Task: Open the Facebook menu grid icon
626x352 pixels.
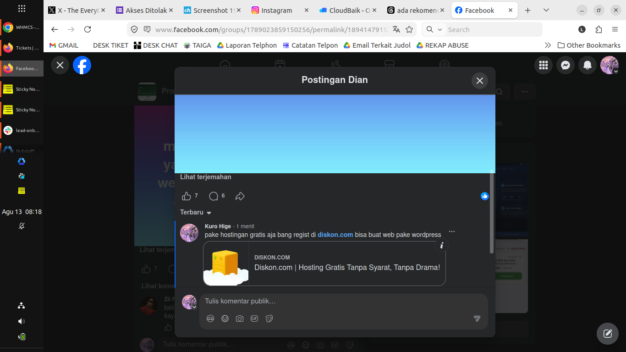Action: pos(544,66)
